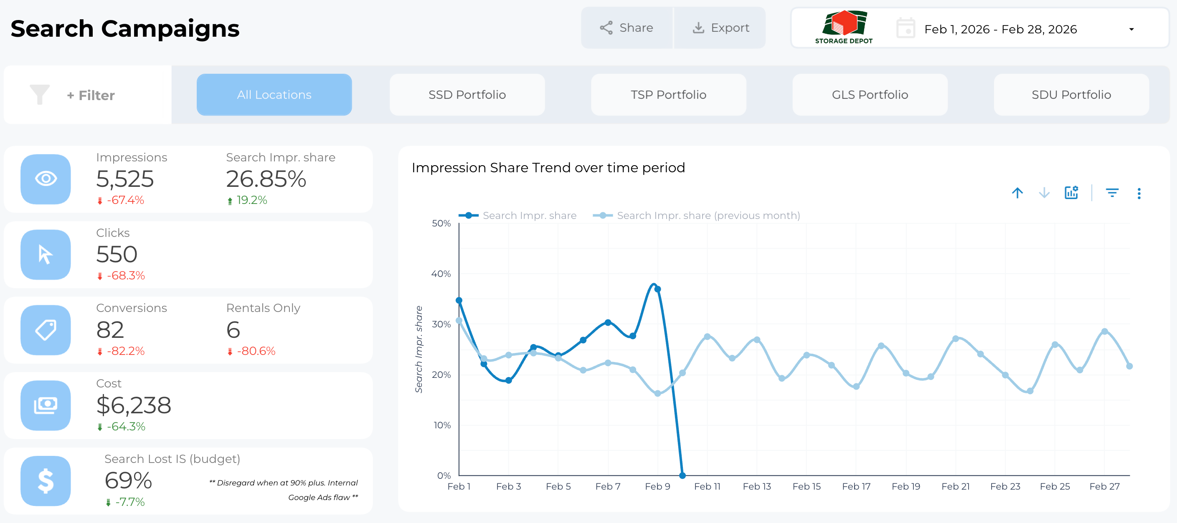Image resolution: width=1177 pixels, height=523 pixels.
Task: Open the Feb 2026 date picker
Action: tap(1000, 29)
